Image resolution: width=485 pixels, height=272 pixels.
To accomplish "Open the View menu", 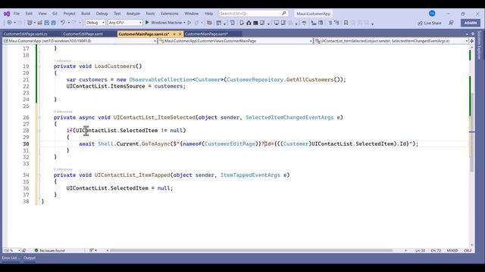I will pos(42,14).
